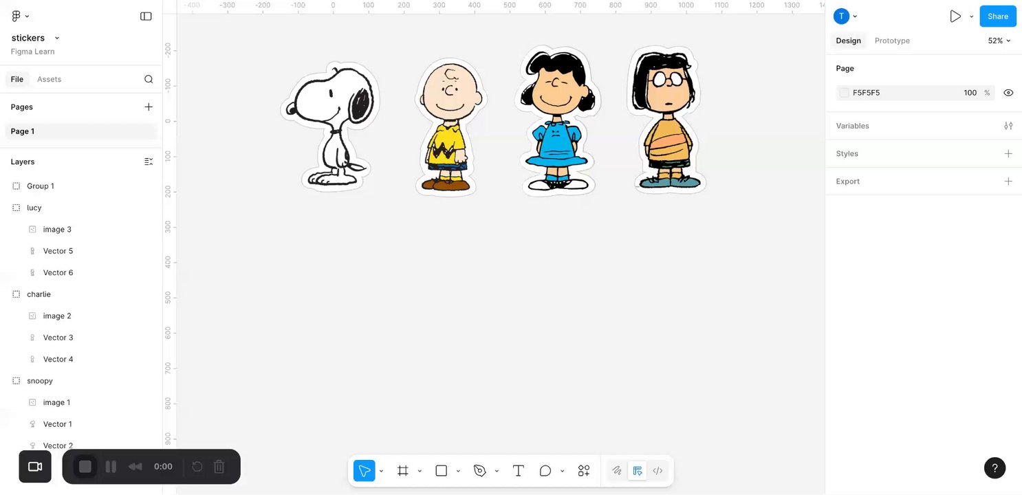1022x495 pixels.
Task: Open the Actions components tool
Action: pyautogui.click(x=584, y=471)
